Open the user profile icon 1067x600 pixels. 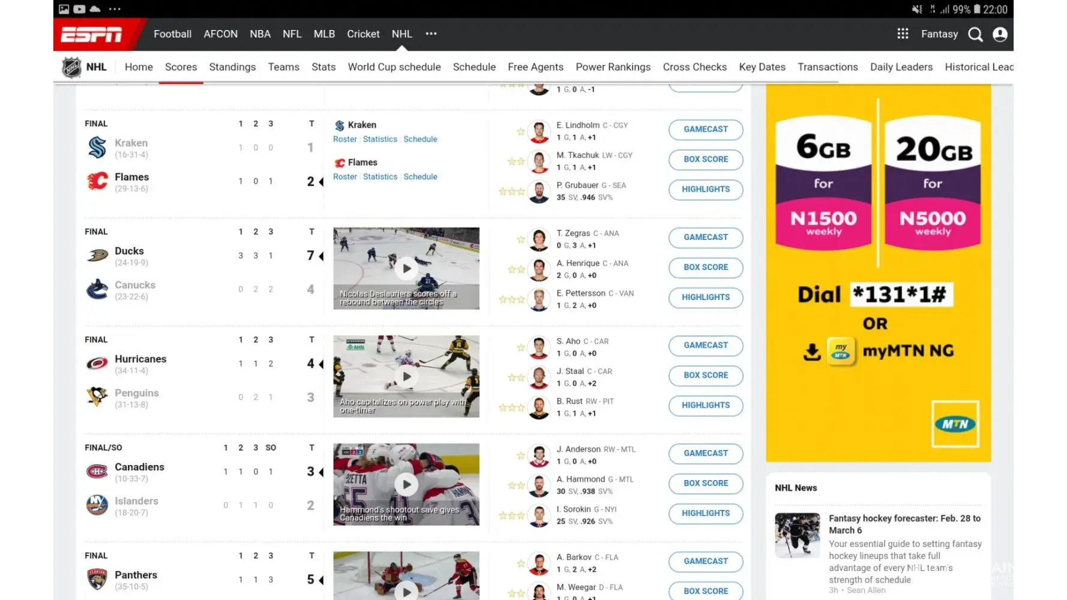click(x=1000, y=35)
